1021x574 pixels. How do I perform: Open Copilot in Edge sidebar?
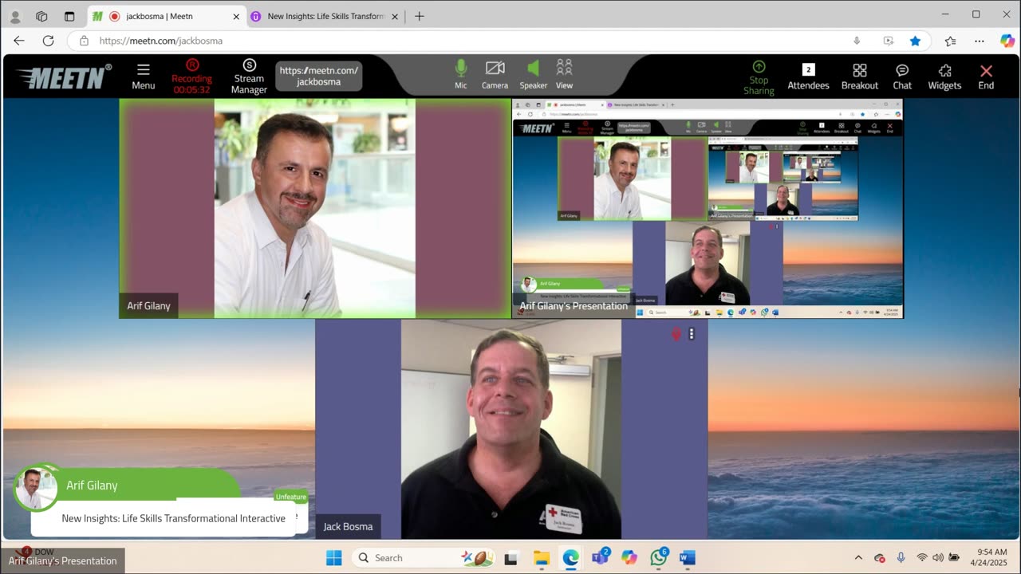click(x=1007, y=41)
